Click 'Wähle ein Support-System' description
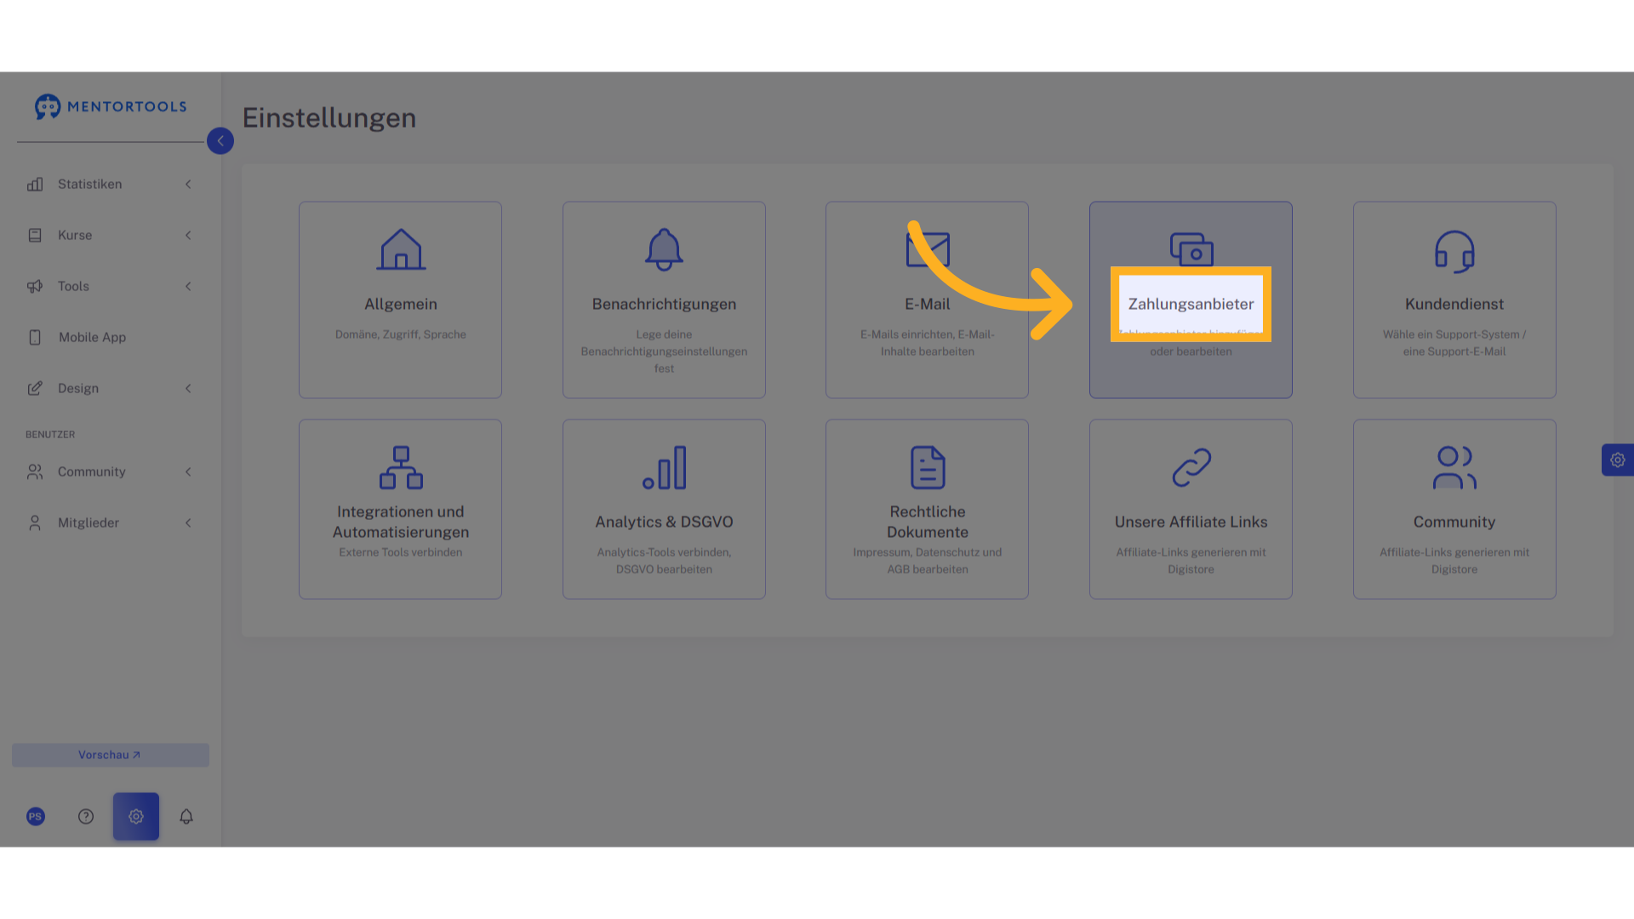The height and width of the screenshot is (919, 1634). [x=1454, y=344]
